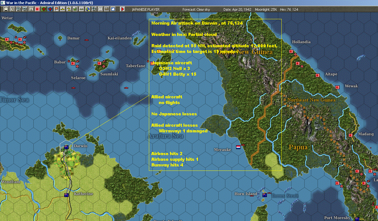Click the 'G3M2 Nell x 3' report line
Screen dimensions: 378x221
coord(174,68)
